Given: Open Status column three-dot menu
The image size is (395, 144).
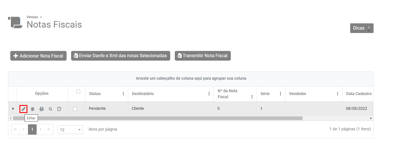Looking at the screenshot, I should click(x=123, y=94).
